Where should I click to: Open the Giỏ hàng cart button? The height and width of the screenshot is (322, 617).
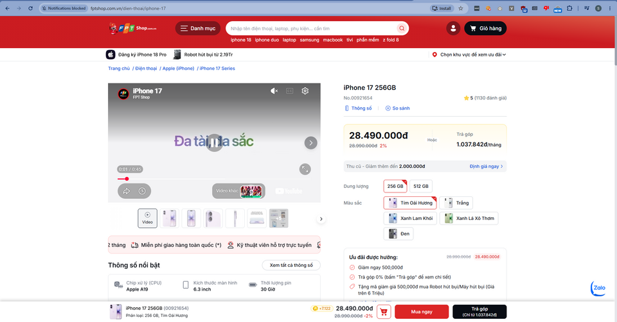coord(486,28)
